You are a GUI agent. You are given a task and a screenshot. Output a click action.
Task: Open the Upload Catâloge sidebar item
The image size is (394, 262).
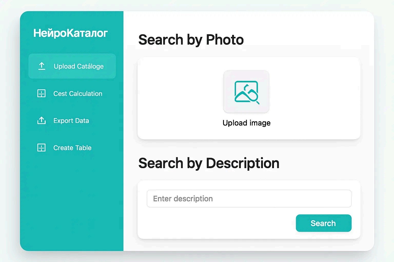click(x=78, y=66)
